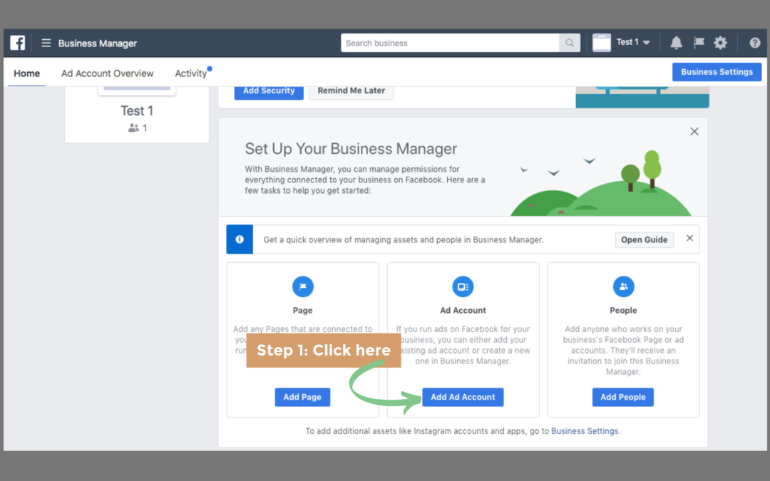The width and height of the screenshot is (770, 481).
Task: Dismiss the Set Up Your Business Manager banner
Action: 694,131
